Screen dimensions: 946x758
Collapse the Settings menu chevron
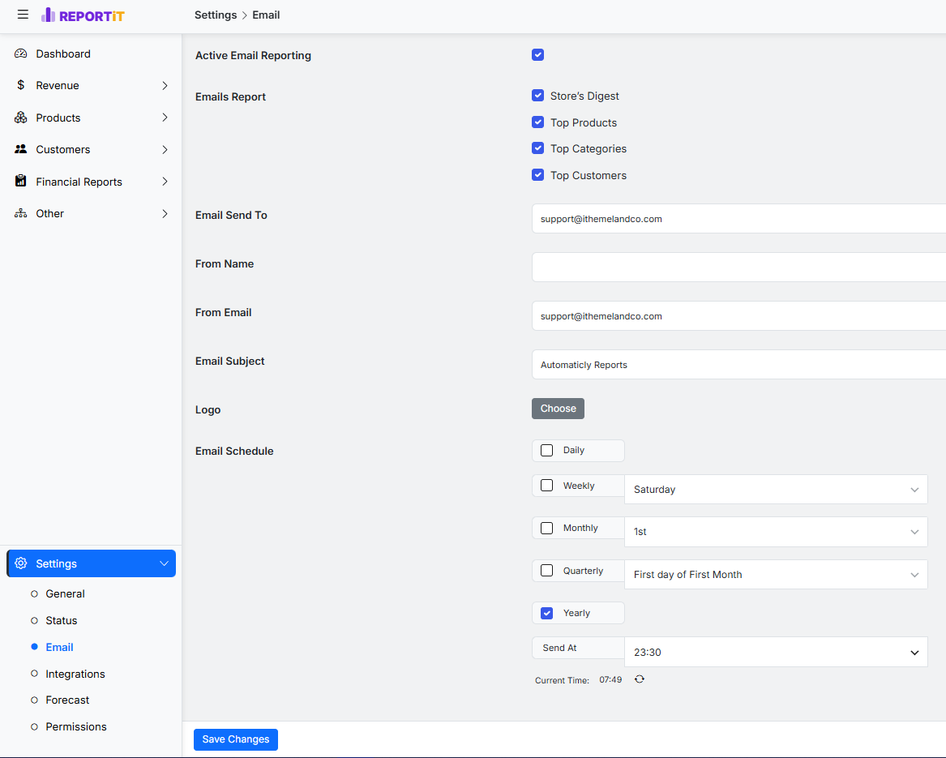(164, 563)
